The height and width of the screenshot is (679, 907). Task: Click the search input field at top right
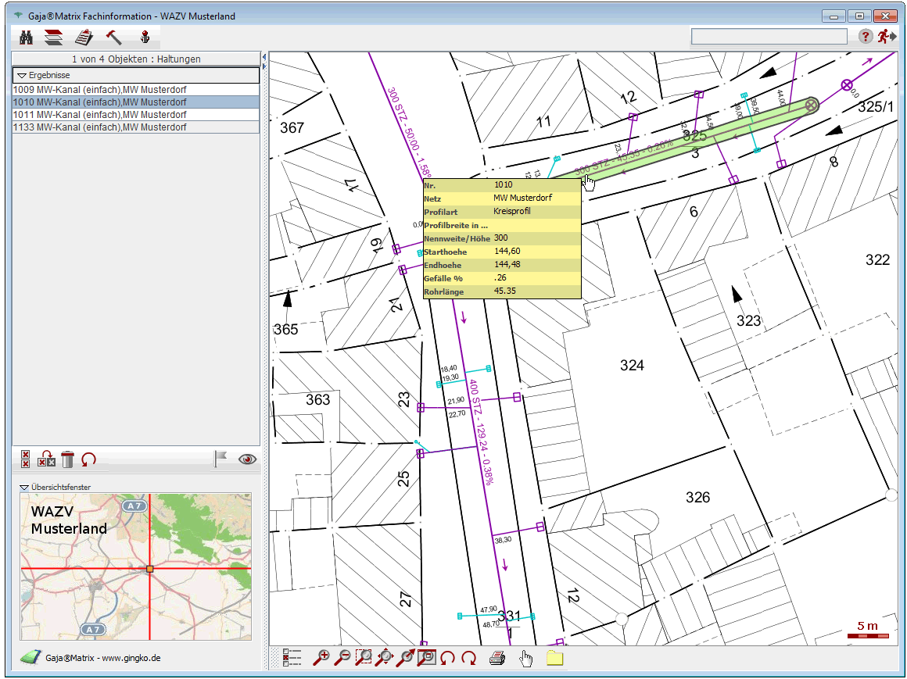click(x=769, y=37)
